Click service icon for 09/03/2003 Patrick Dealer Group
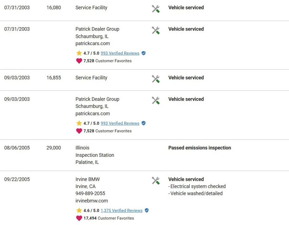This screenshot has width=289, height=225. click(x=156, y=100)
